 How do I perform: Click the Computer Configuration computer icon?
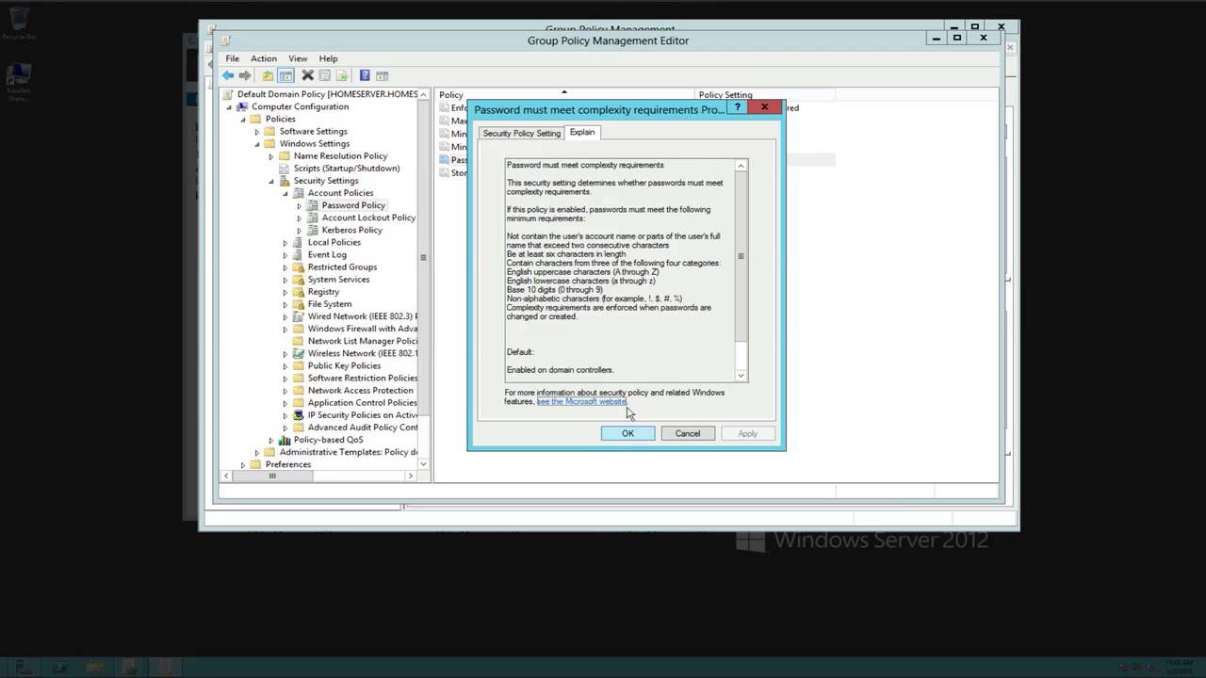[x=242, y=106]
